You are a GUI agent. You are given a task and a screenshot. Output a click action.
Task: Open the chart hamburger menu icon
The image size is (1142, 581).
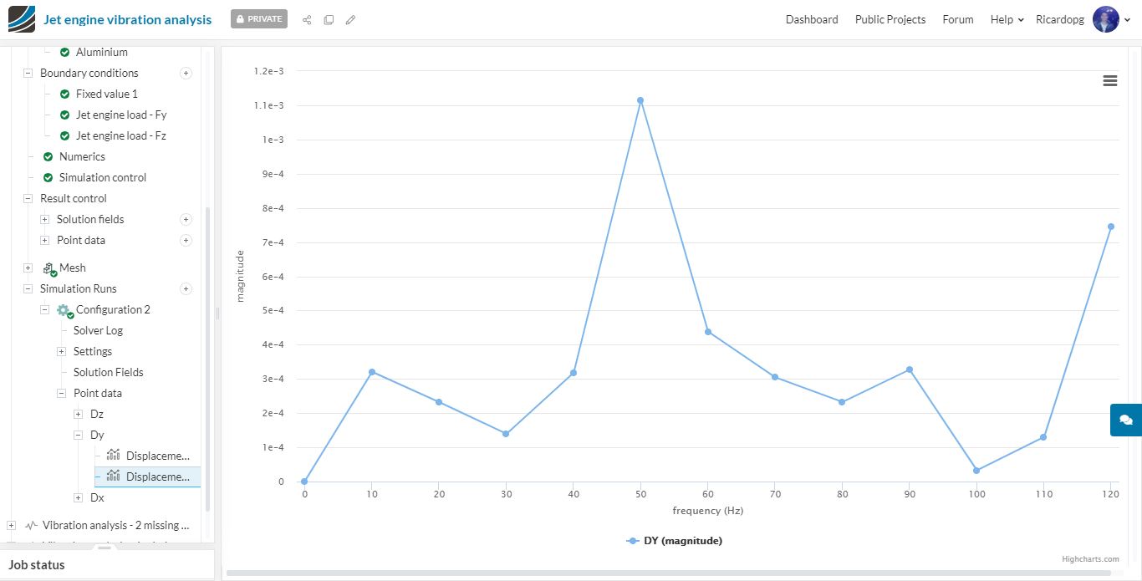point(1110,80)
